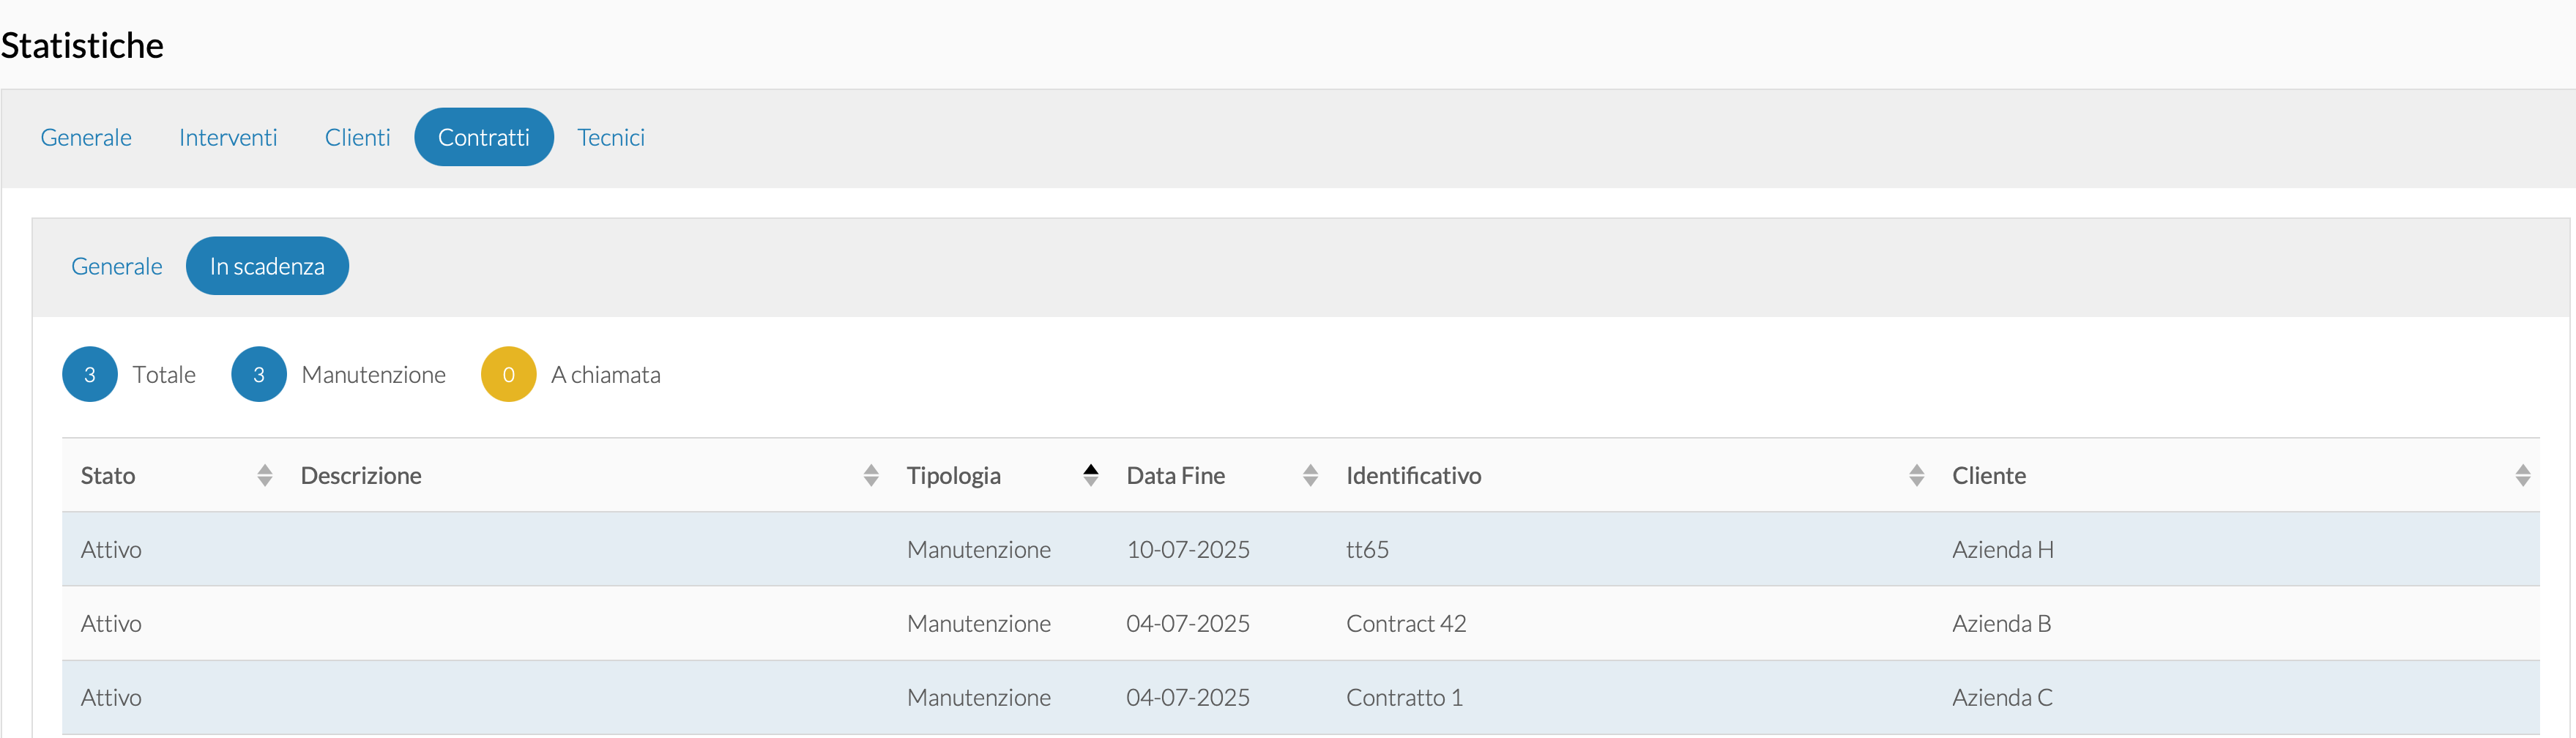Switch to the Interventi tab
The width and height of the screenshot is (2576, 738).
tap(228, 137)
